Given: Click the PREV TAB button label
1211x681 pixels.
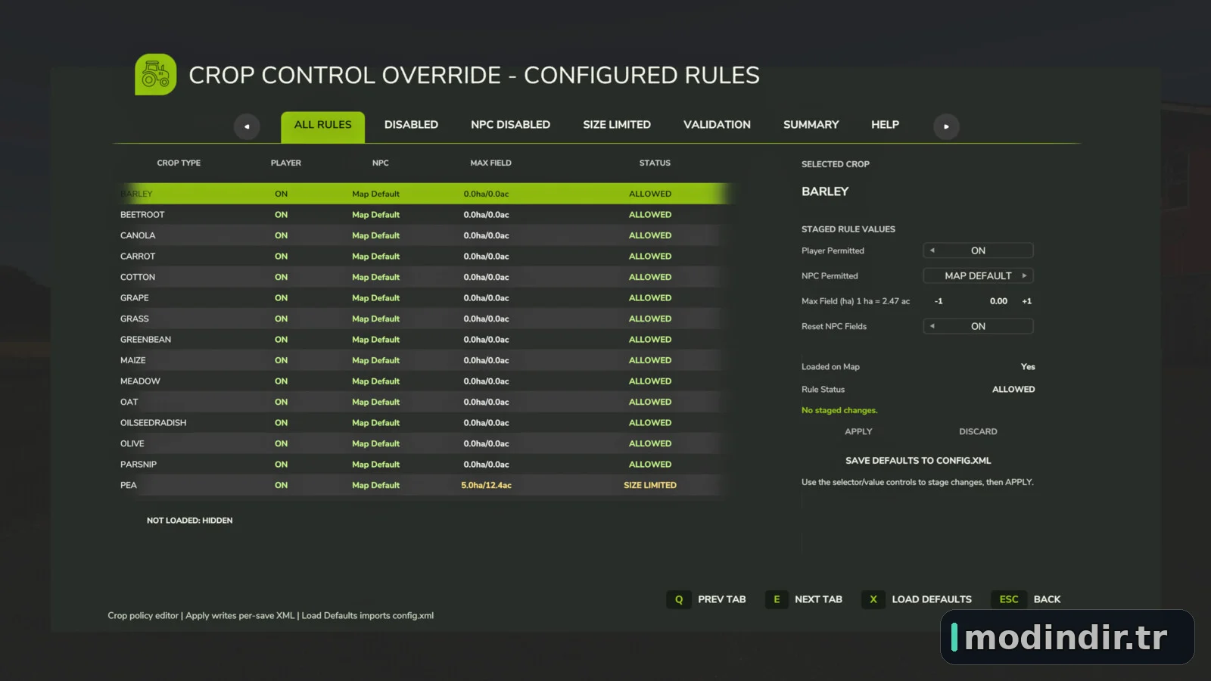Looking at the screenshot, I should 721,599.
